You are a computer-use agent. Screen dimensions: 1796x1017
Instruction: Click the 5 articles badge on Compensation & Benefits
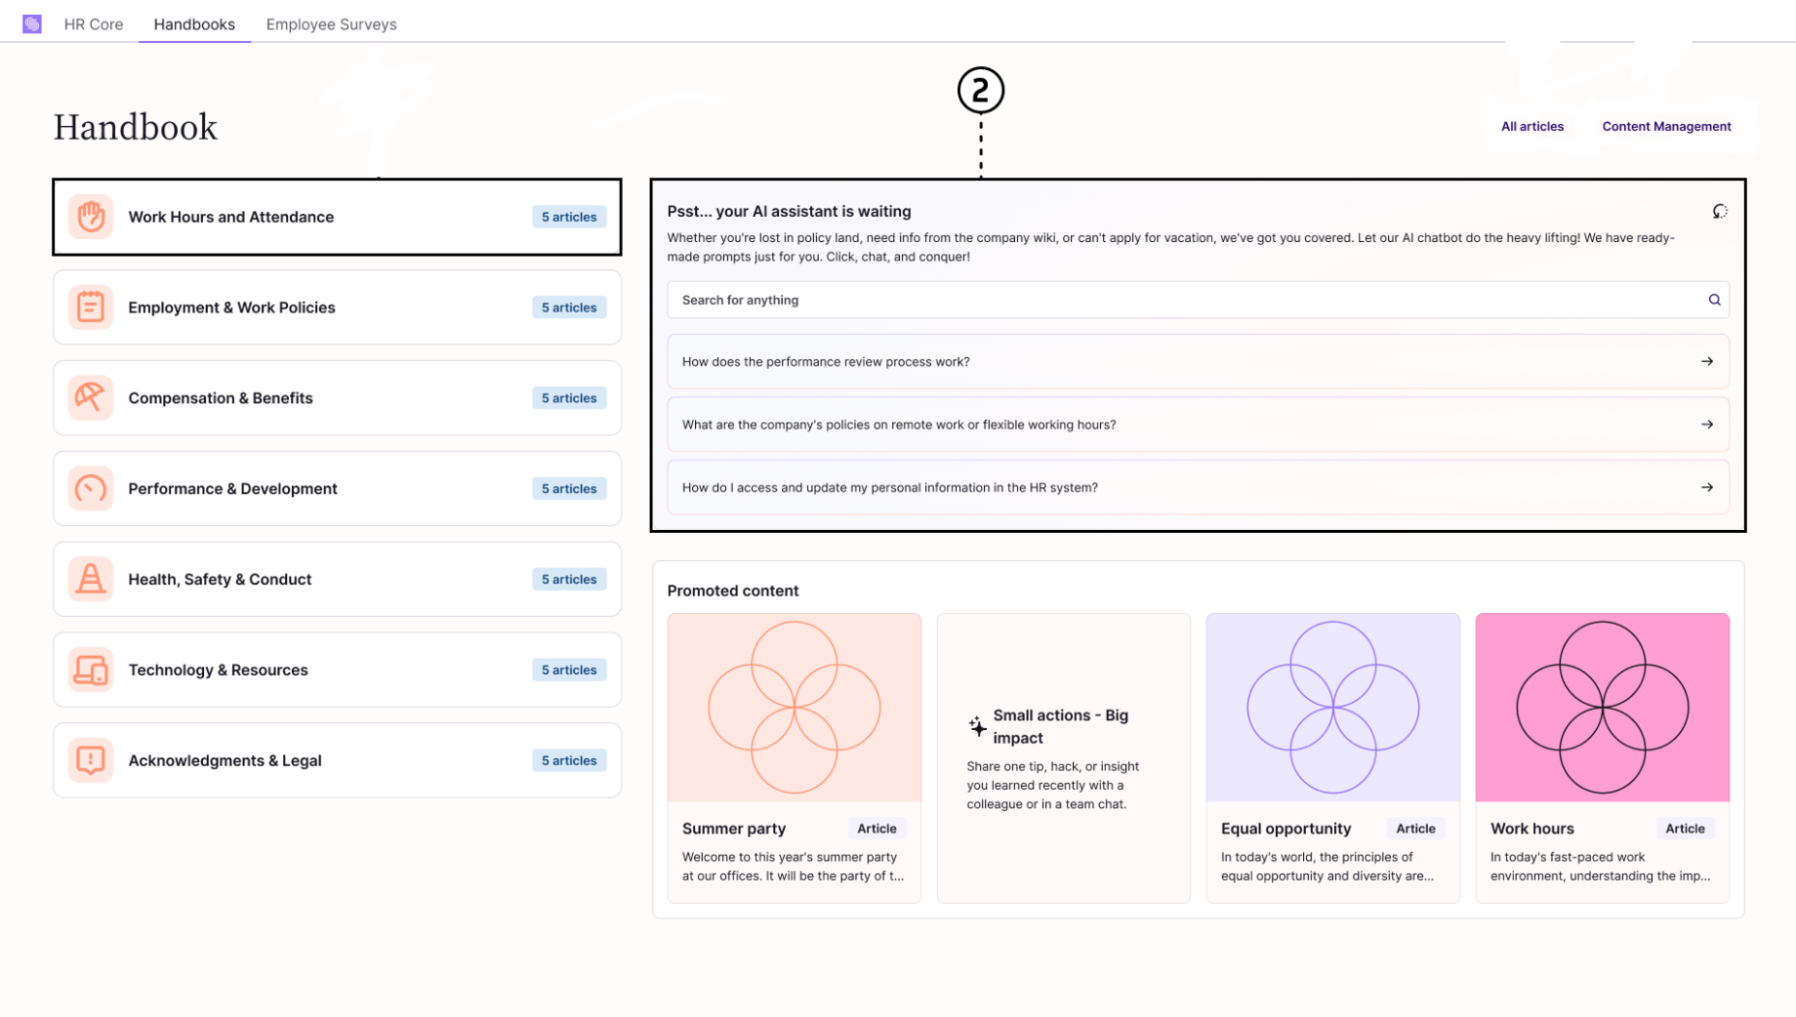569,398
